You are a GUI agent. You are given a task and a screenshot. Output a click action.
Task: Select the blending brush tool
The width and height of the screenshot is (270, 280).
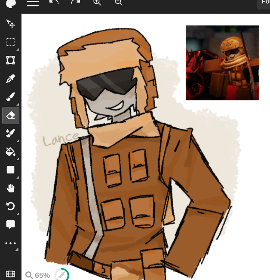[x=11, y=133]
